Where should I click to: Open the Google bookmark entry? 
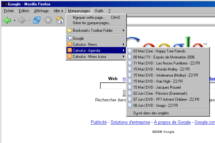pos(96,38)
